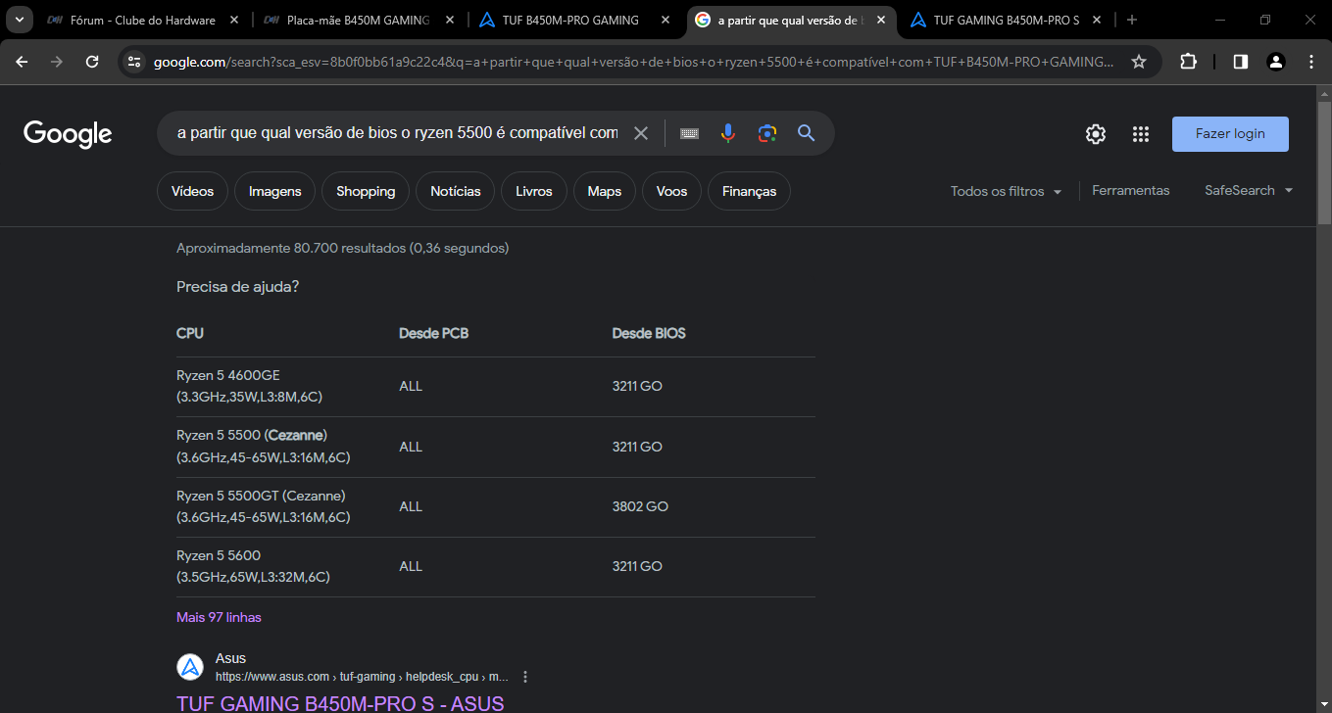1332x713 pixels.
Task: Go forward to next page
Action: tap(57, 62)
